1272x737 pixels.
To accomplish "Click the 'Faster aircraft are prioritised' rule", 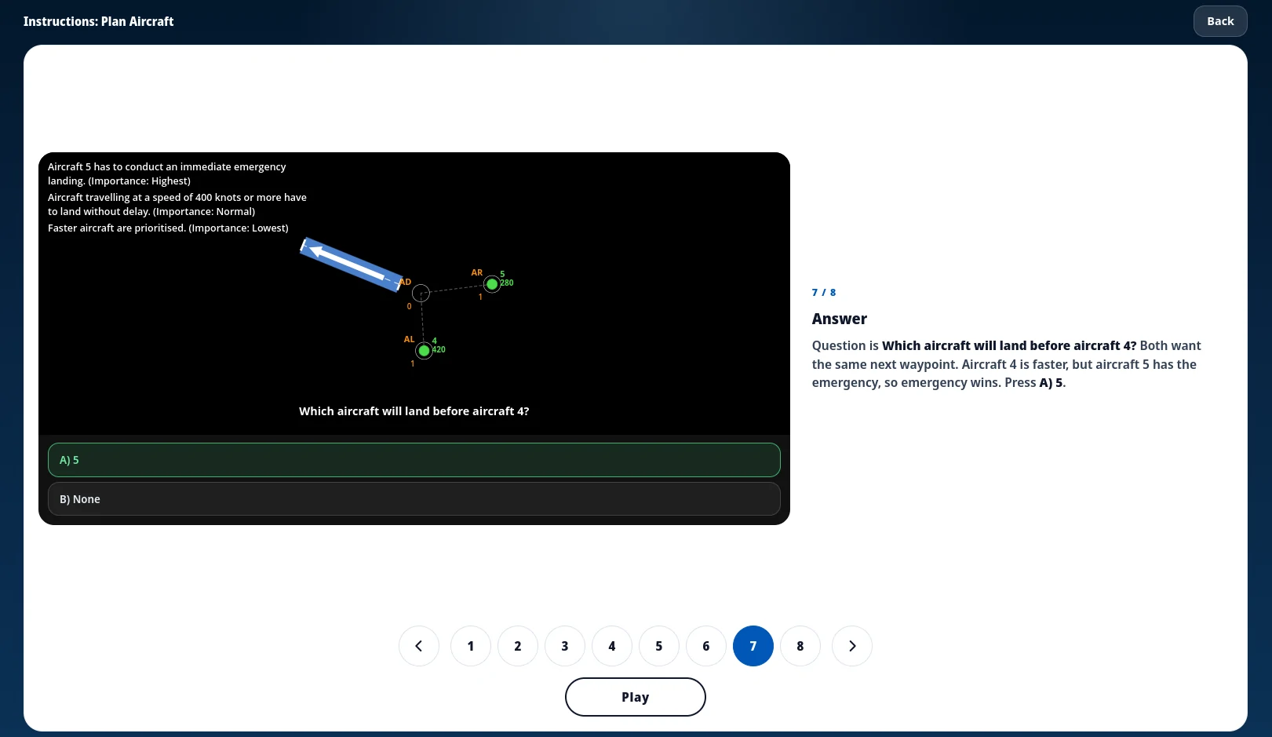I will pos(168,228).
